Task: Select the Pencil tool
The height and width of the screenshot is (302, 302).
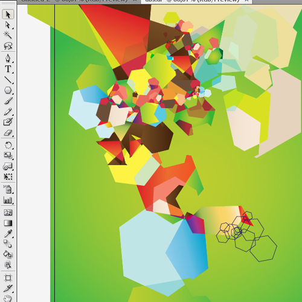Action: click(8, 112)
